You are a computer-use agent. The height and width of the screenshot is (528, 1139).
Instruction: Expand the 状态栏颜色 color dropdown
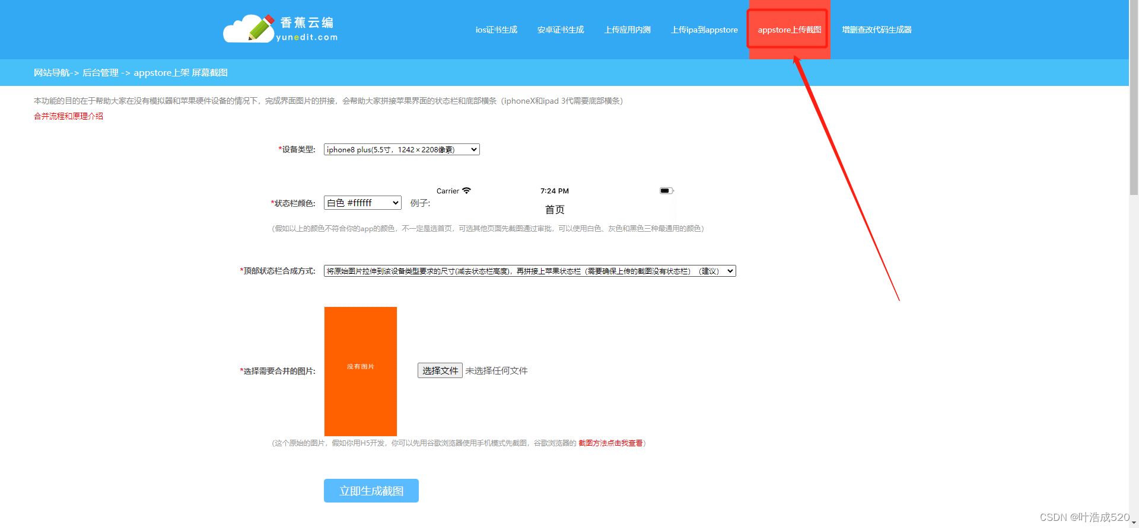pos(362,203)
